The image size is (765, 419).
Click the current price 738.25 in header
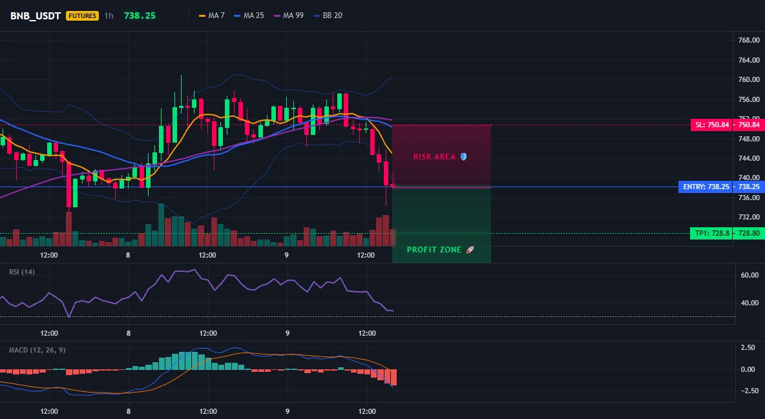pos(140,15)
